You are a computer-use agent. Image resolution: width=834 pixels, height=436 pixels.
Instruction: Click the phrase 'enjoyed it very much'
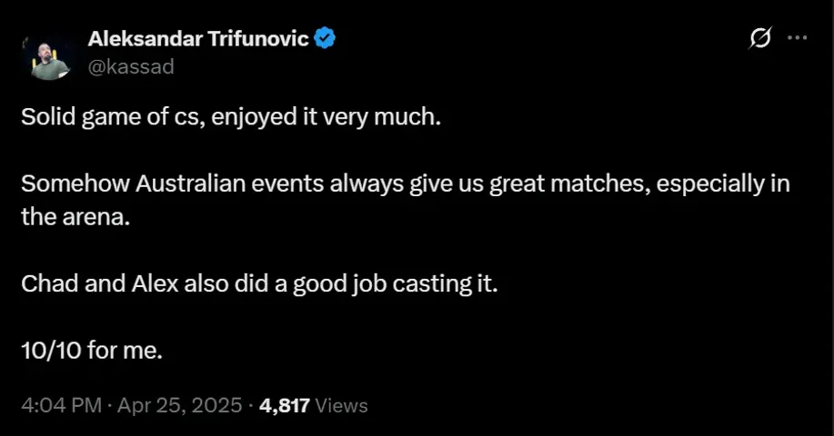point(326,117)
